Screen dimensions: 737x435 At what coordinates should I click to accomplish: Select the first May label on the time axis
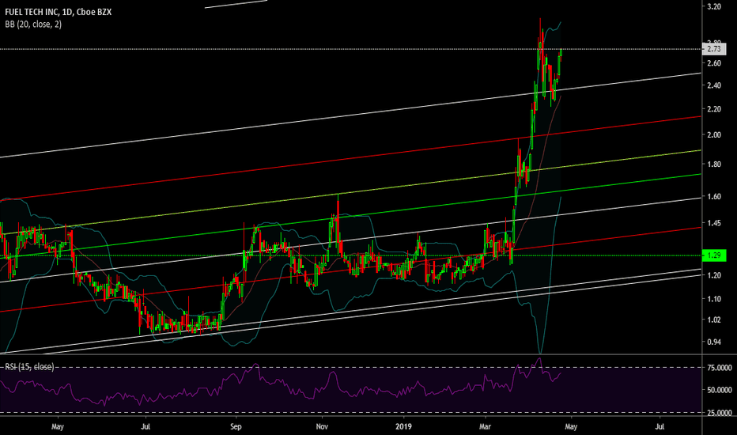58,426
